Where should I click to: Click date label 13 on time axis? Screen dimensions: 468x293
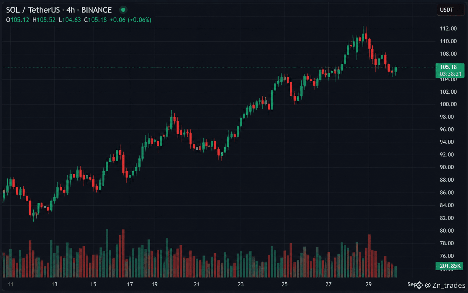coord(54,284)
